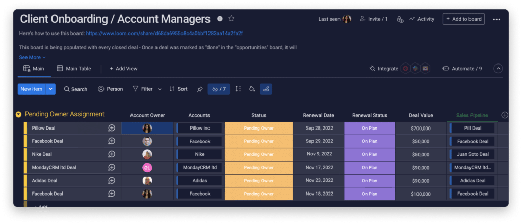Click the Add View tab
Screen dimensions: 522x224
coord(123,69)
